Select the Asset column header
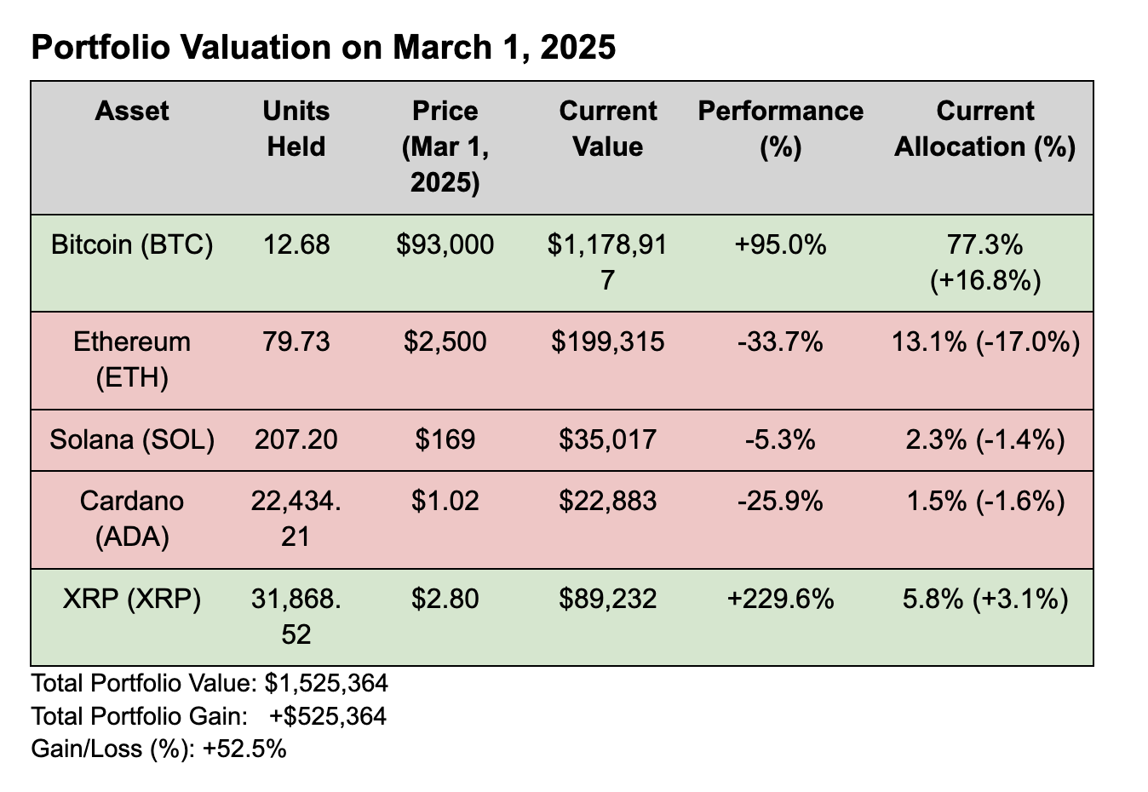The width and height of the screenshot is (1148, 792). coord(132,112)
